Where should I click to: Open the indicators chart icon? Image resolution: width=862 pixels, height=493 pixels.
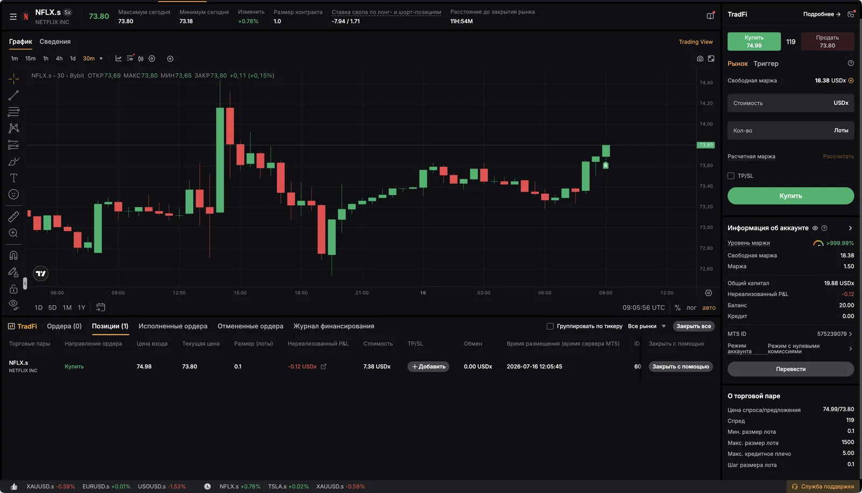[x=119, y=59]
